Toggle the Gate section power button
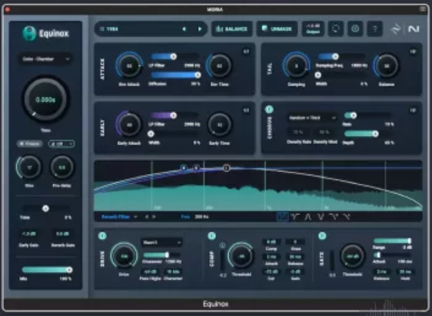This screenshot has height=316, width=432. [x=322, y=236]
